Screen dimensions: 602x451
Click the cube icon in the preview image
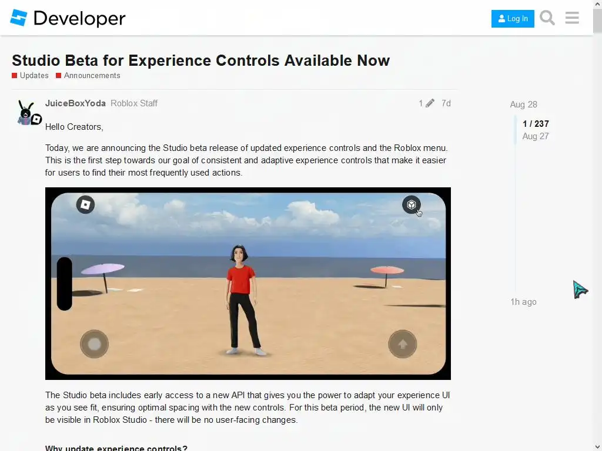click(x=411, y=204)
